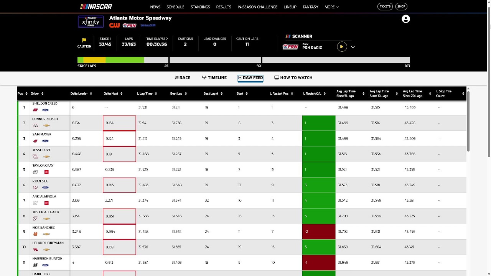Click the stage laps progress bar

(x=244, y=60)
